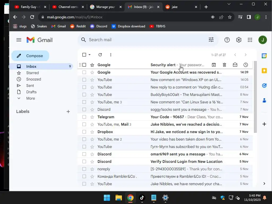Go to previous page of mail arrow

click(x=235, y=55)
